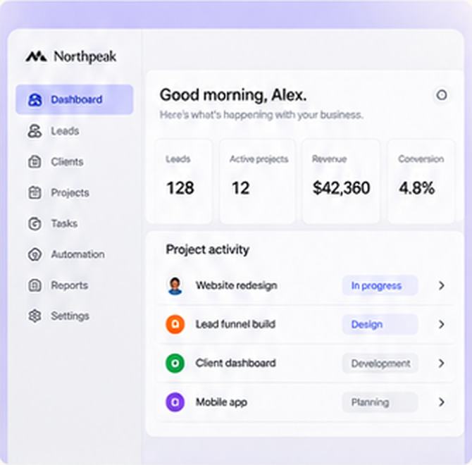Click the Client dashboard project name
472x465 pixels.
coord(236,364)
